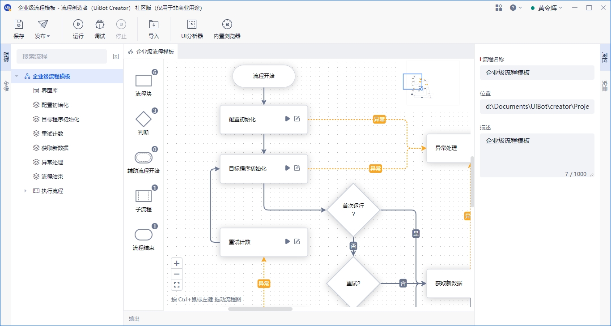
Task: Click the horizontal canvas scrollbar
Action: click(x=260, y=309)
